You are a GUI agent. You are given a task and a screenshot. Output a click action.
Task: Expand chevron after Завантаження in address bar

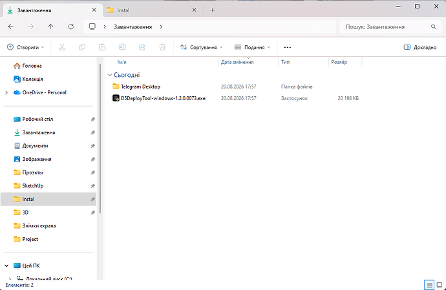(x=161, y=26)
